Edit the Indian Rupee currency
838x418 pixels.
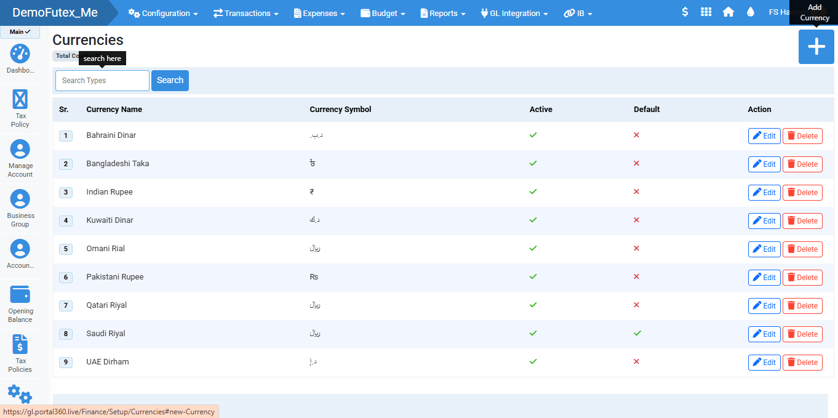(764, 193)
